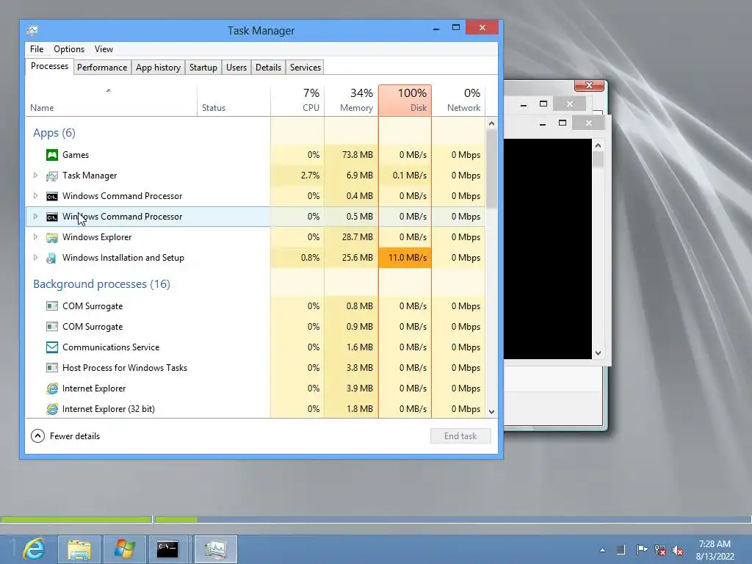
Task: Click the second COM Surrogate icon
Action: coord(52,327)
